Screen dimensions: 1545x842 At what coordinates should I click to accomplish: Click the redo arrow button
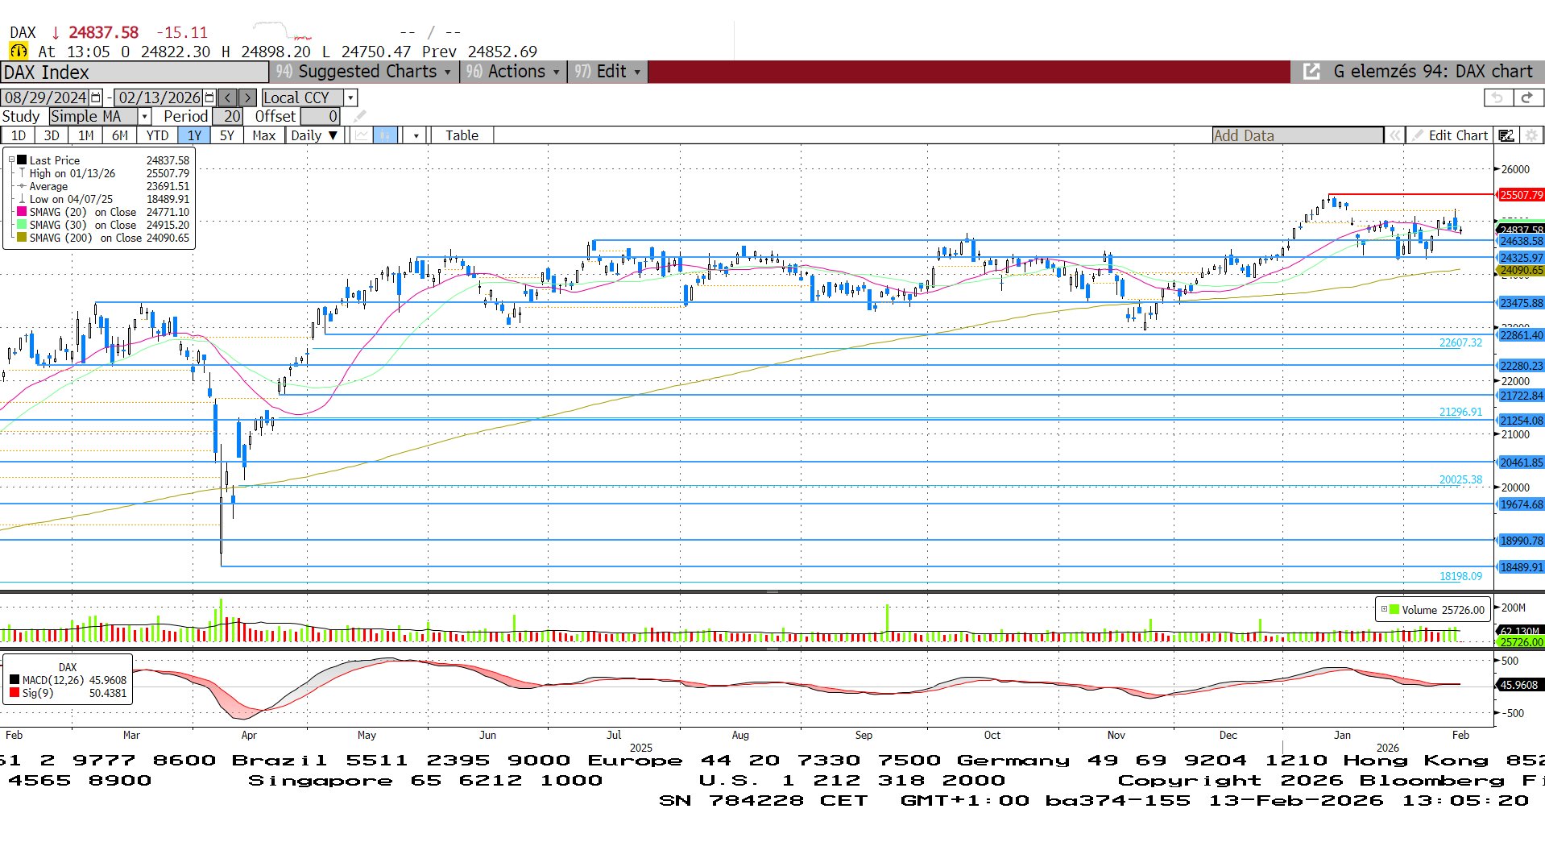click(1526, 97)
